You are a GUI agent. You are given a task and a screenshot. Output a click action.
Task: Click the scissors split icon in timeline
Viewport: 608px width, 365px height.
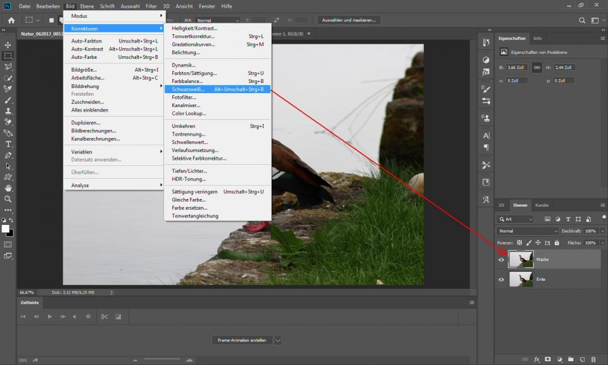pyautogui.click(x=104, y=316)
